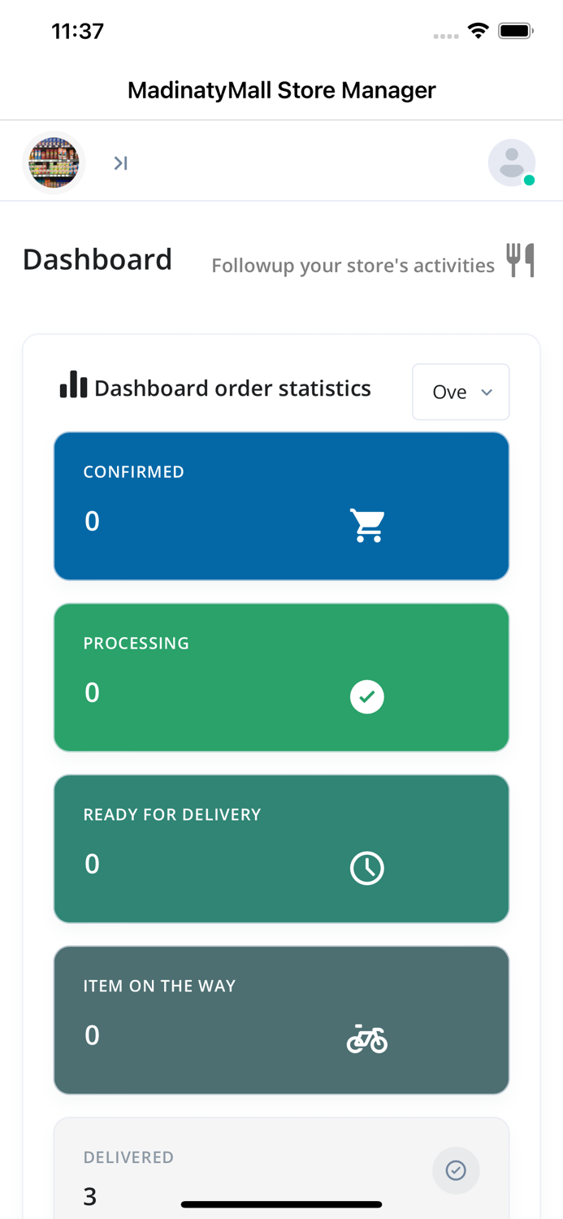Open the user profile avatar
Image resolution: width=563 pixels, height=1219 pixels.
(511, 163)
